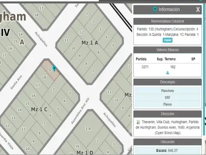Click the Asamblea Ano XIII street label
The image size is (206, 155).
click(80, 111)
